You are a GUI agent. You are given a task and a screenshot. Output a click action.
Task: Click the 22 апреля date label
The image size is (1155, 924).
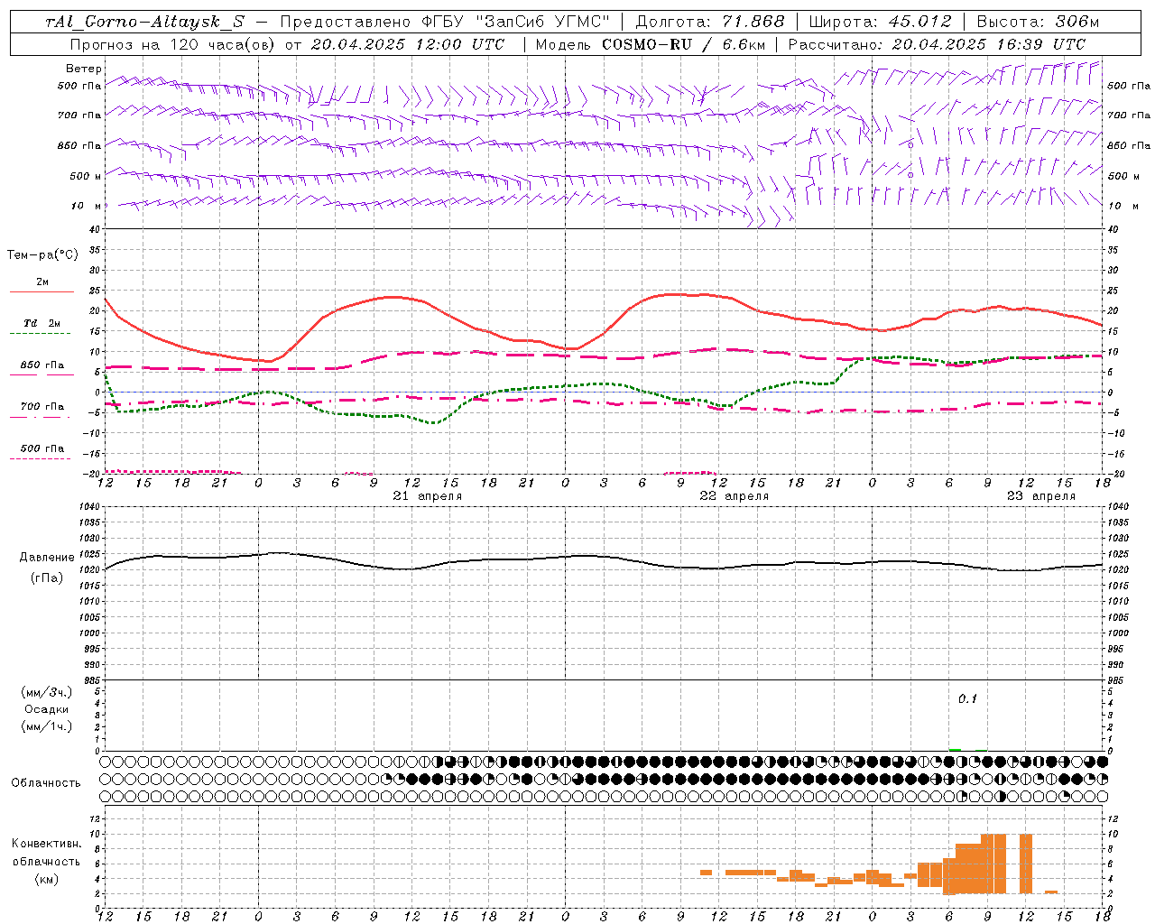tap(735, 496)
